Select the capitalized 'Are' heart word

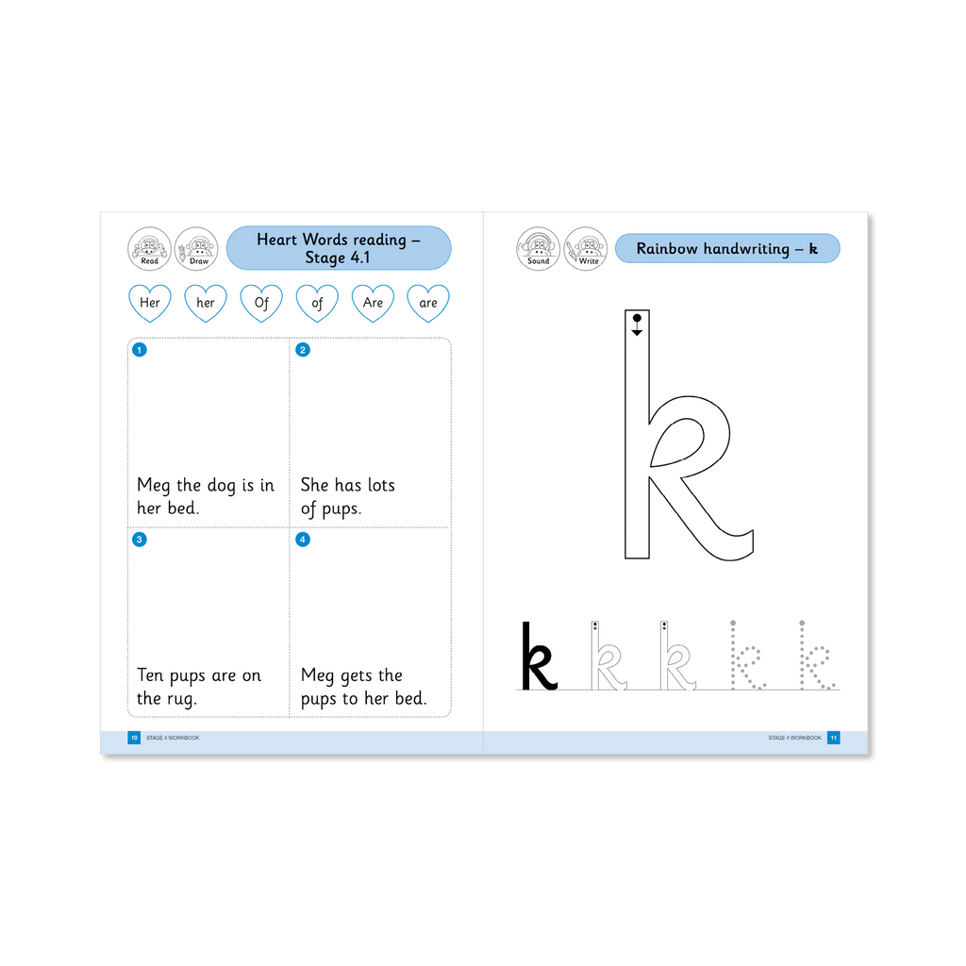(x=373, y=303)
